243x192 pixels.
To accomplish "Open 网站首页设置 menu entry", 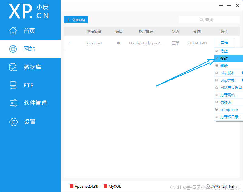I will coord(229,88).
